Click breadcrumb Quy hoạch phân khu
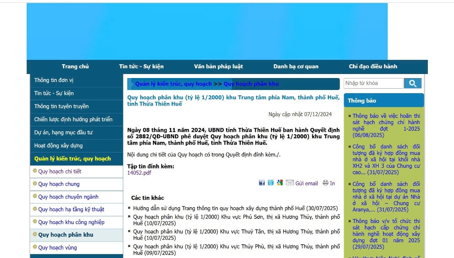This screenshot has width=454, height=258. [x=251, y=84]
